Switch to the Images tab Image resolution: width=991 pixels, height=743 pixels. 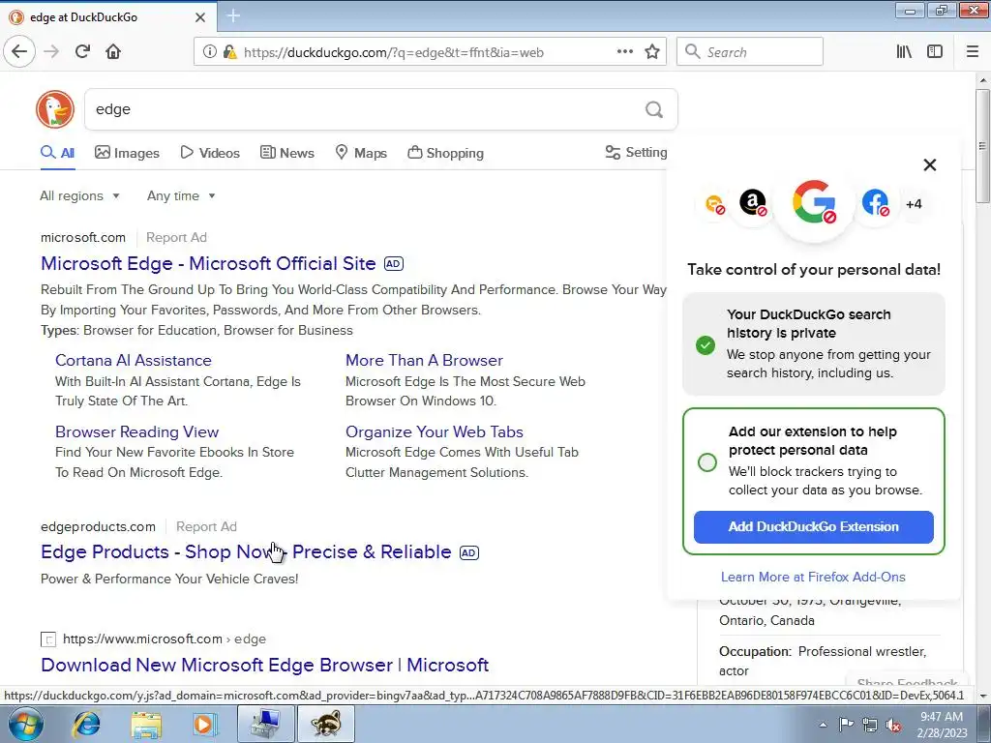point(127,153)
